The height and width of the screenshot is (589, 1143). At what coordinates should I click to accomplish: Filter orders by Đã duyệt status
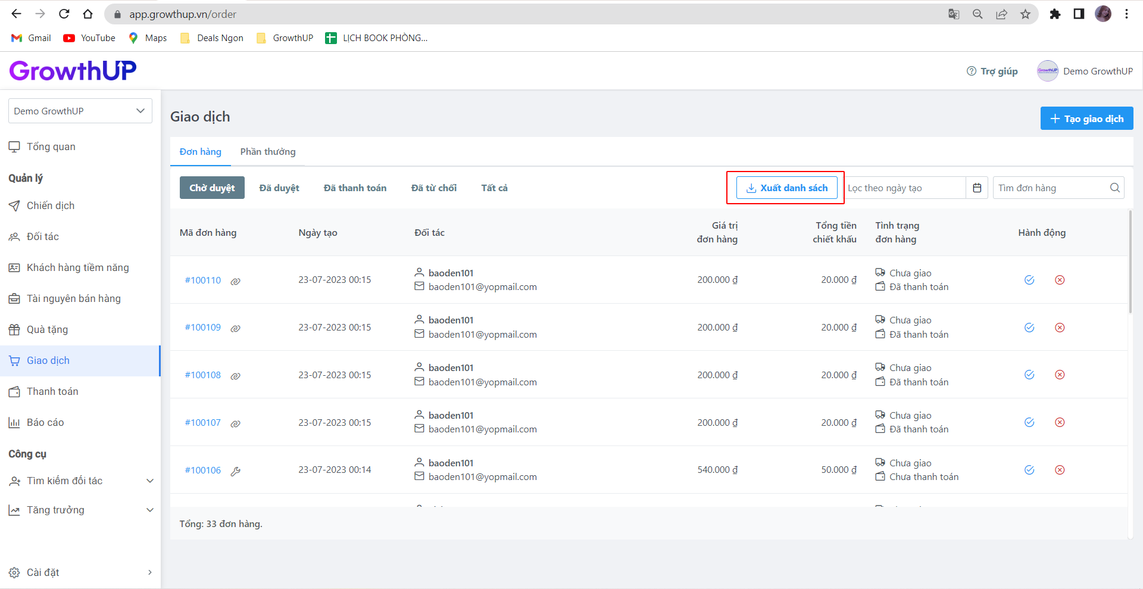[x=279, y=188]
